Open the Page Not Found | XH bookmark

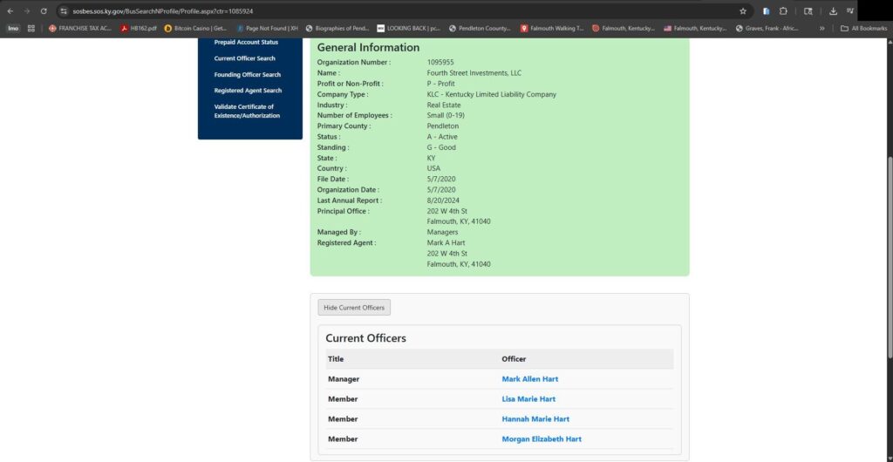(267, 28)
